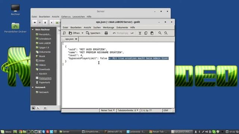The image size is (239, 134).
Task: Open Spigot-1.9 bookmark
Action: pos(42,48)
